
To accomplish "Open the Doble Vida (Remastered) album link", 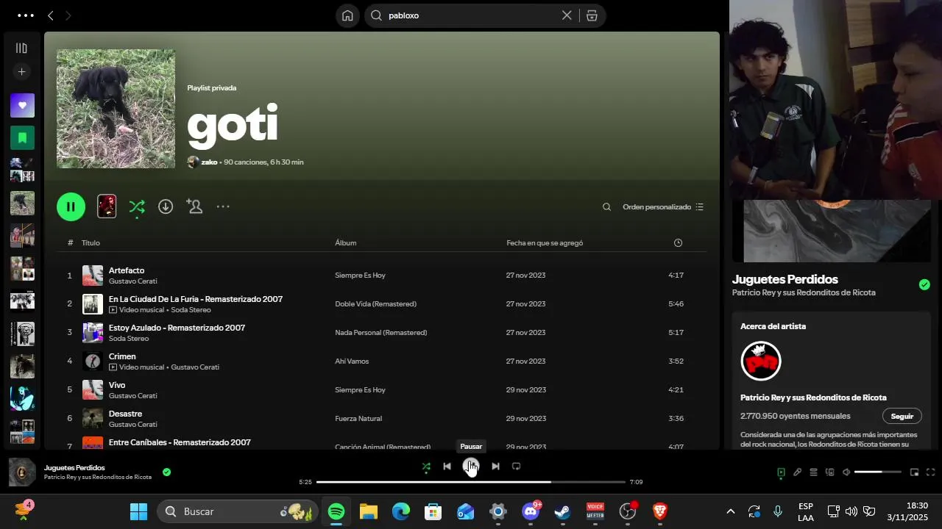I will click(375, 304).
